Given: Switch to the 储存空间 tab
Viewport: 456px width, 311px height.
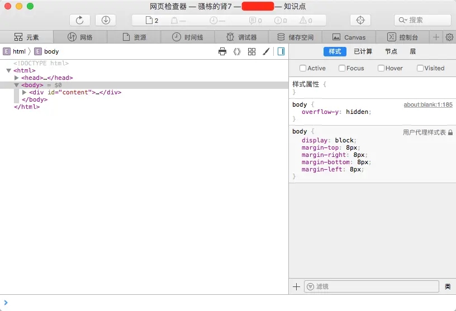Looking at the screenshot, I should pos(295,37).
